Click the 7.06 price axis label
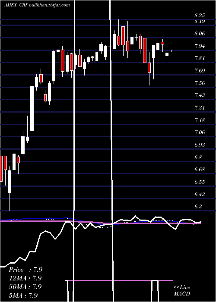The image size is (216, 302). [200, 132]
